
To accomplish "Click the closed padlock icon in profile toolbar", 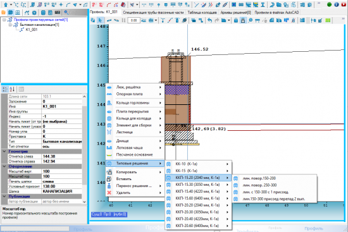I will click(x=236, y=20).
